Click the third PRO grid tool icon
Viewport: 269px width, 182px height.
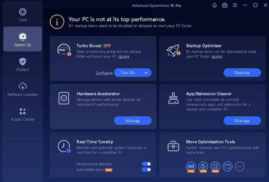pos(215,167)
